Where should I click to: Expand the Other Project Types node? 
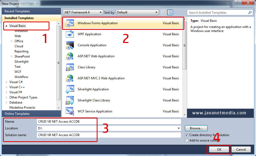tap(6, 97)
